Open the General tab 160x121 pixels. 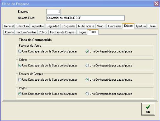(x=9, y=26)
